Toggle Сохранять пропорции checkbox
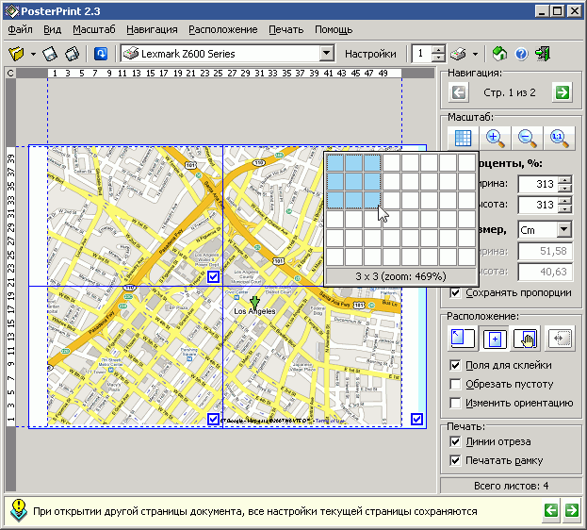The image size is (587, 530). tap(455, 292)
